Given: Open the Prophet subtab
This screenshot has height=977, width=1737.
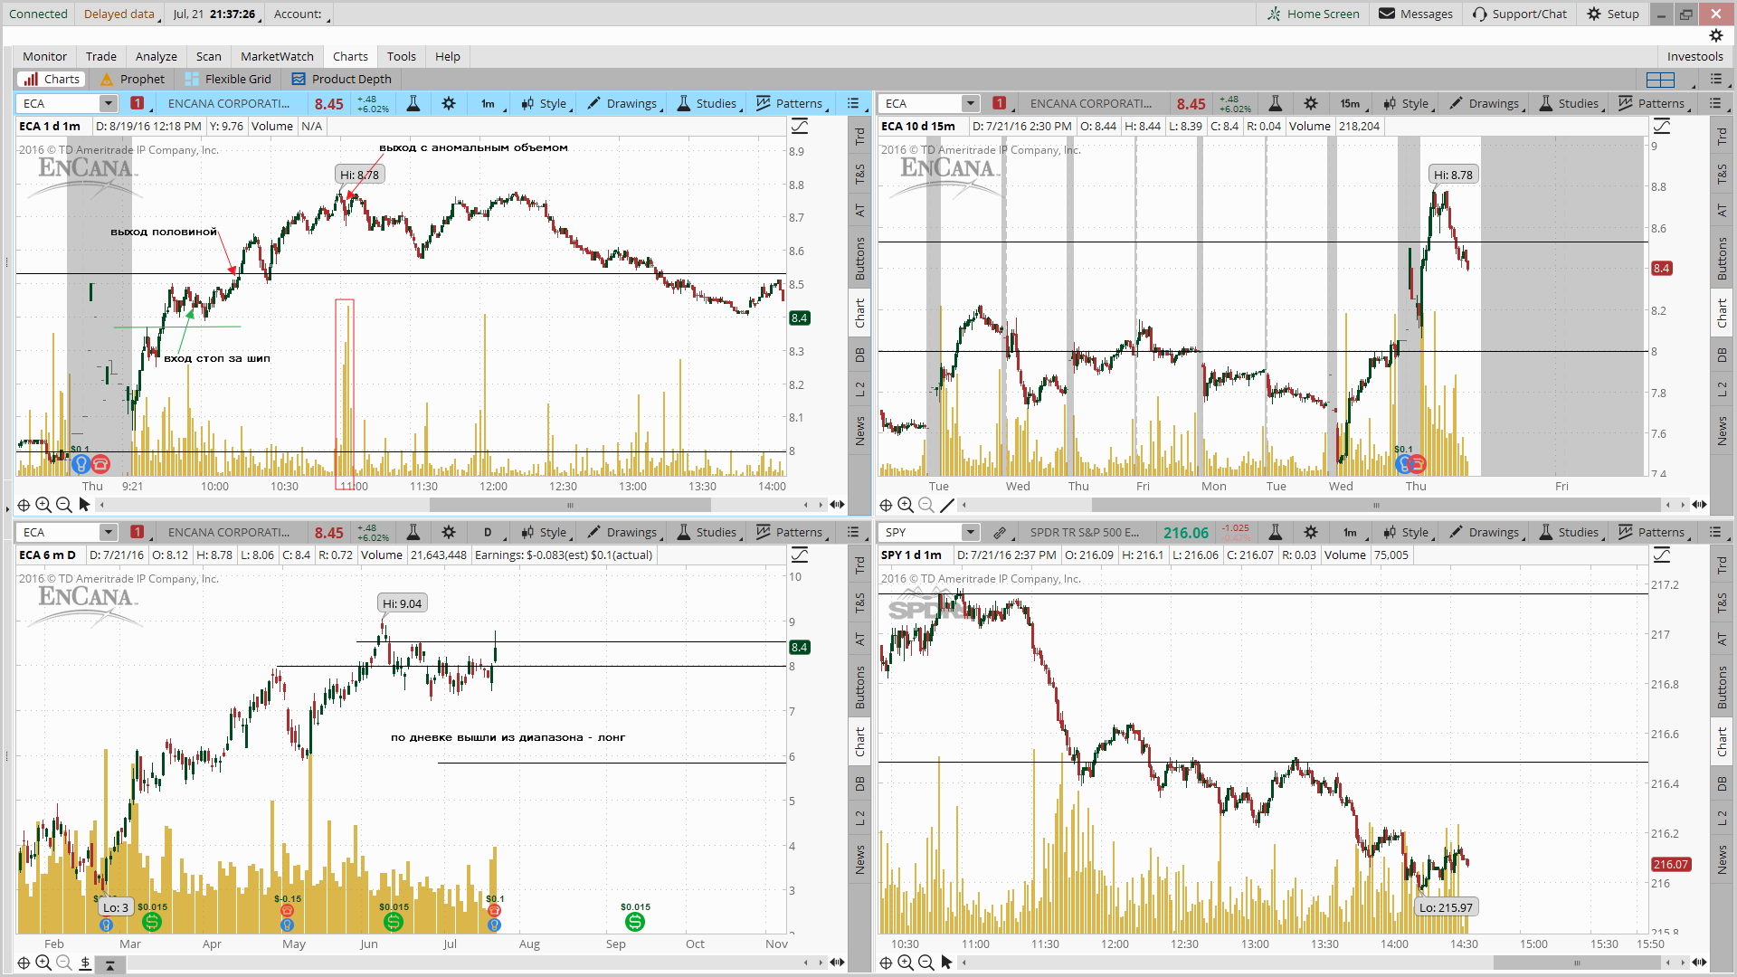Looking at the screenshot, I should [x=133, y=80].
